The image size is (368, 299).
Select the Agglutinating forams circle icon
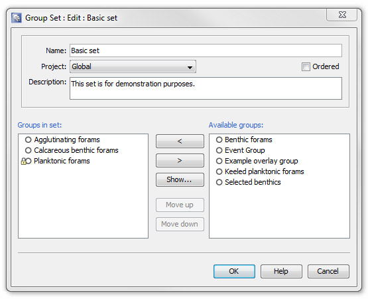pyautogui.click(x=28, y=140)
